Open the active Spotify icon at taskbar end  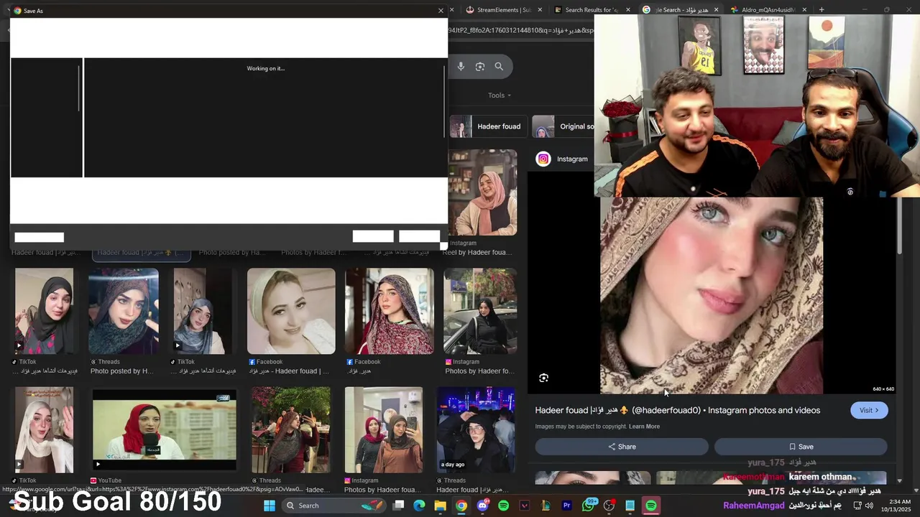tap(650, 506)
